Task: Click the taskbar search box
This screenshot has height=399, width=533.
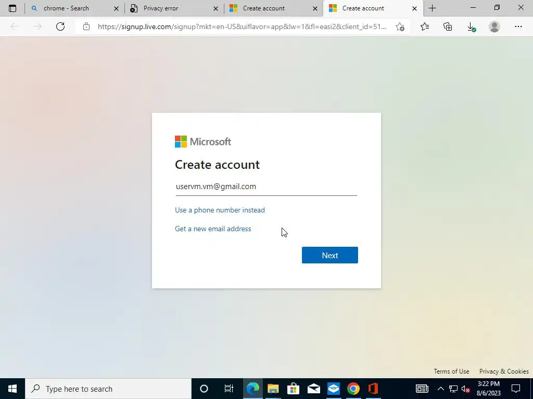Action: pyautogui.click(x=108, y=389)
